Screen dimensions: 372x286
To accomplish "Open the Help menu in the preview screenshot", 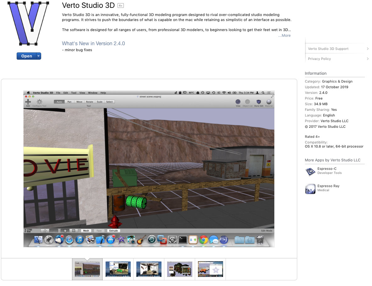I will tap(103, 93).
